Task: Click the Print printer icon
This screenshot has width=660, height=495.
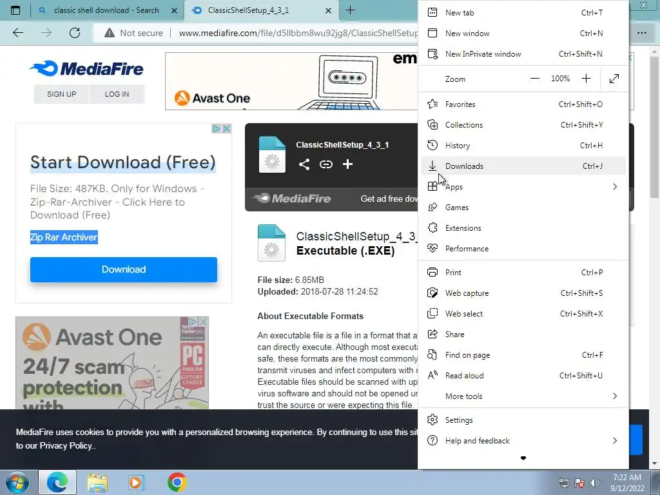Action: (x=432, y=273)
